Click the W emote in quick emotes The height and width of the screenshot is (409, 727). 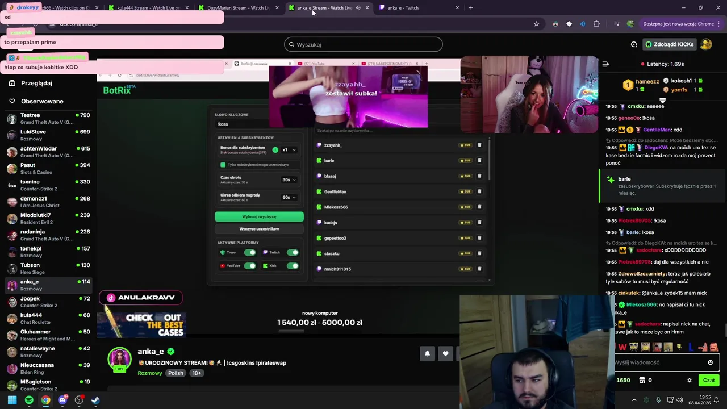622,347
